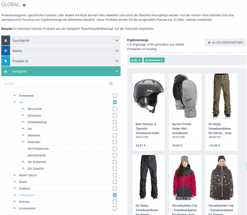Viewport: 247px width, 215px height.
Task: Click the category search magnifier icon
Action: [111, 84]
